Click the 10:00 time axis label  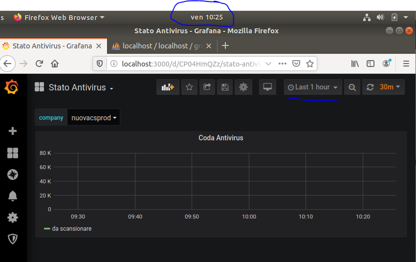point(249,217)
